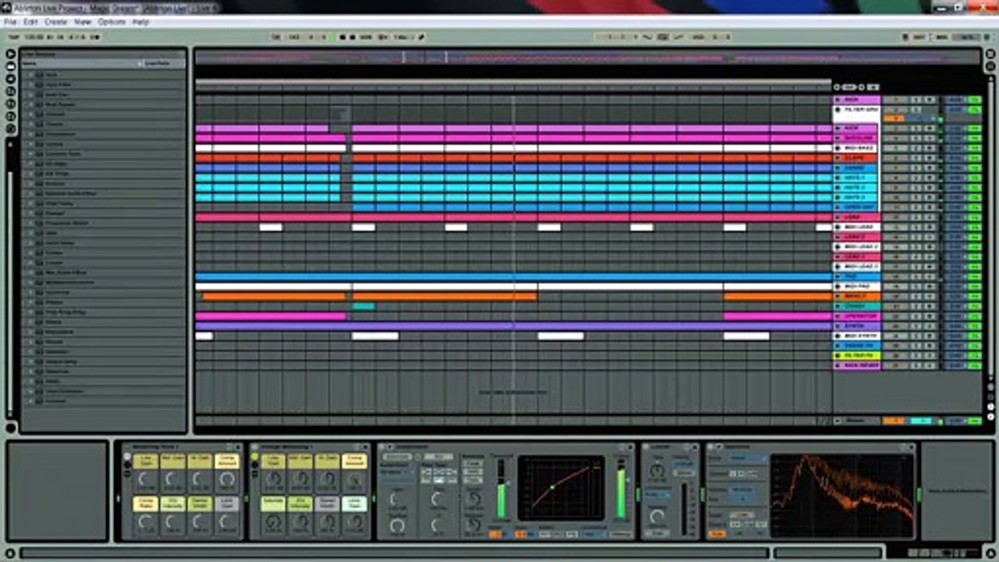The width and height of the screenshot is (999, 562).
Task: Toggle the first rack's device activator
Action: 126,447
